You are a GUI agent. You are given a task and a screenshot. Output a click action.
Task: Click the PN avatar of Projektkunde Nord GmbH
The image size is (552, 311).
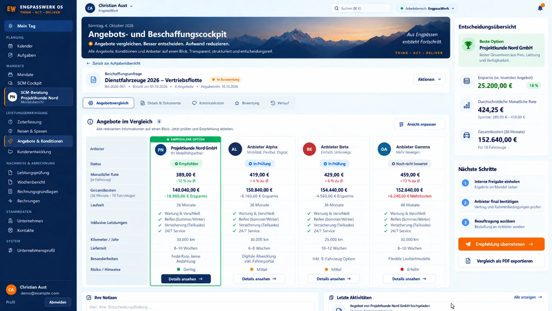(161, 150)
